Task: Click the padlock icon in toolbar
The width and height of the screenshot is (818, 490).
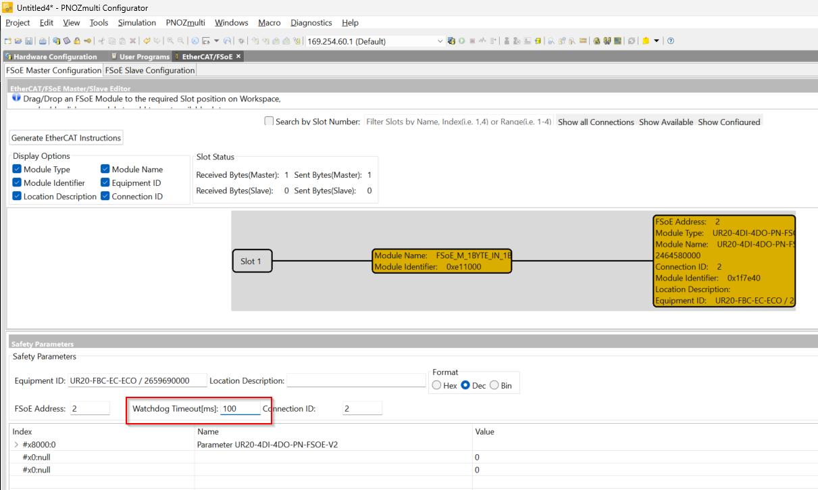Action: 77,41
